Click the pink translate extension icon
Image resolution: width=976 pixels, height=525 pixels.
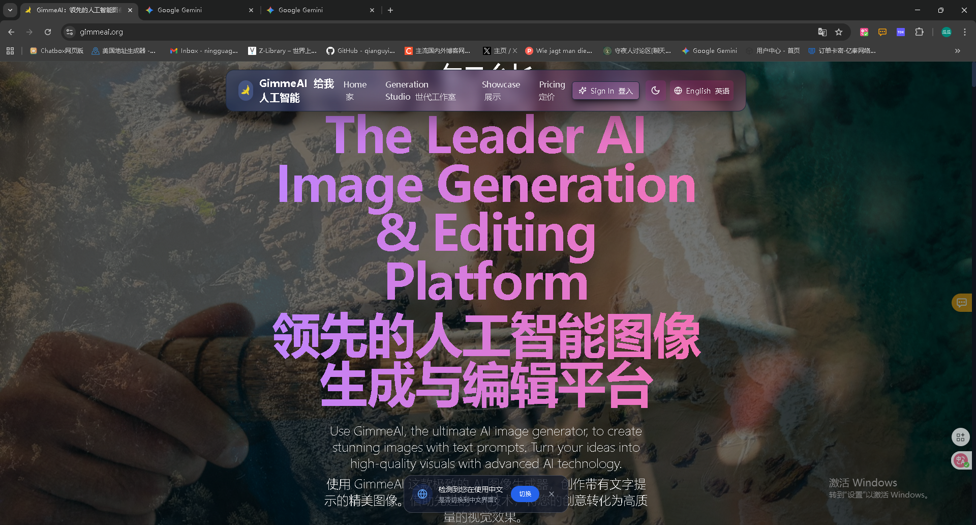(864, 32)
